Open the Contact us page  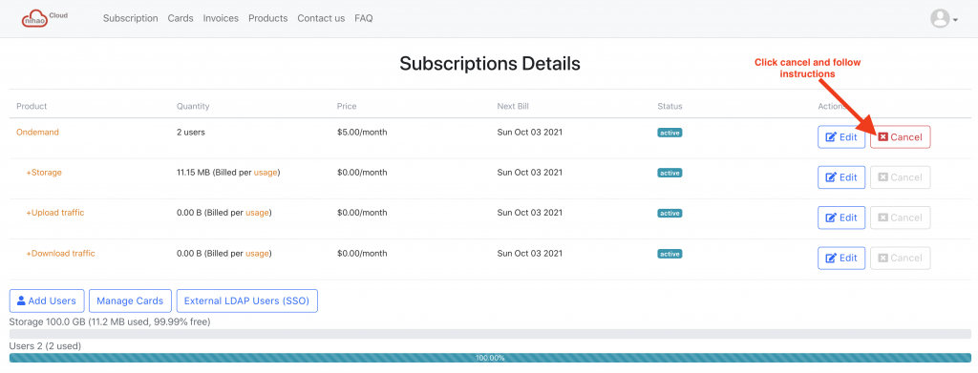pyautogui.click(x=321, y=19)
